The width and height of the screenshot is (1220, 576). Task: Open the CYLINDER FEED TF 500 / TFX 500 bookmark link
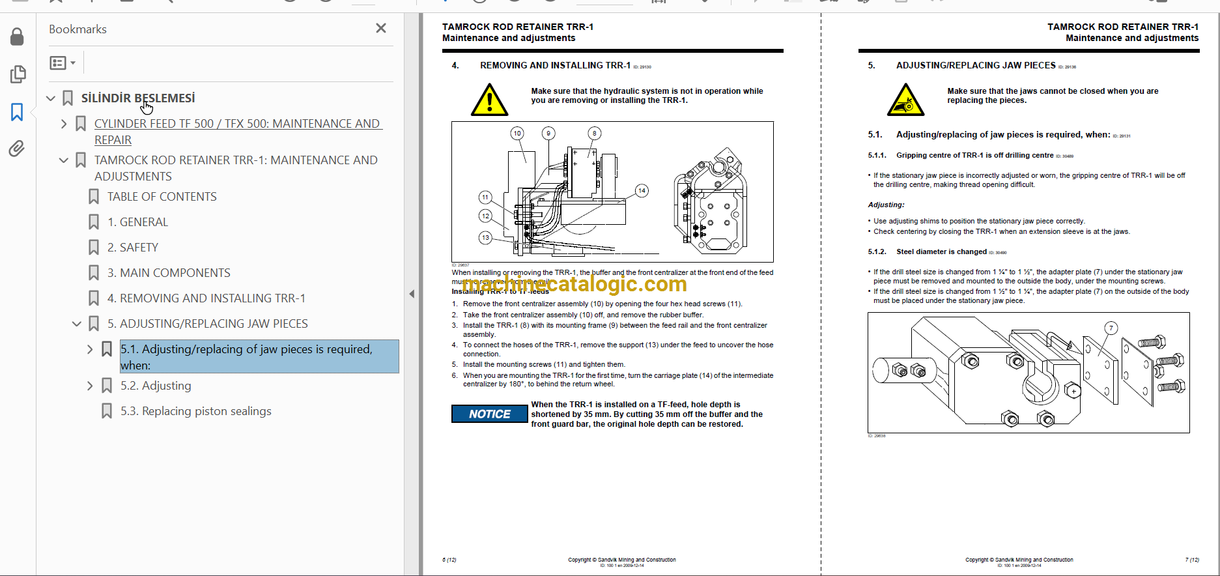click(238, 132)
